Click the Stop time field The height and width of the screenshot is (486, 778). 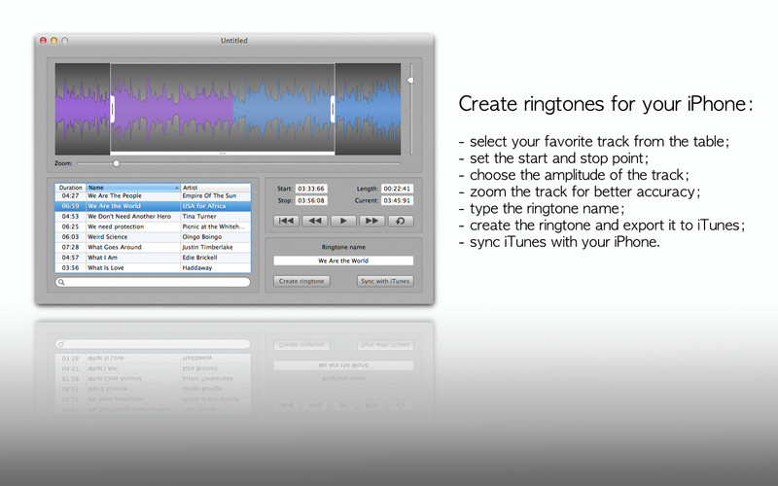(x=311, y=200)
